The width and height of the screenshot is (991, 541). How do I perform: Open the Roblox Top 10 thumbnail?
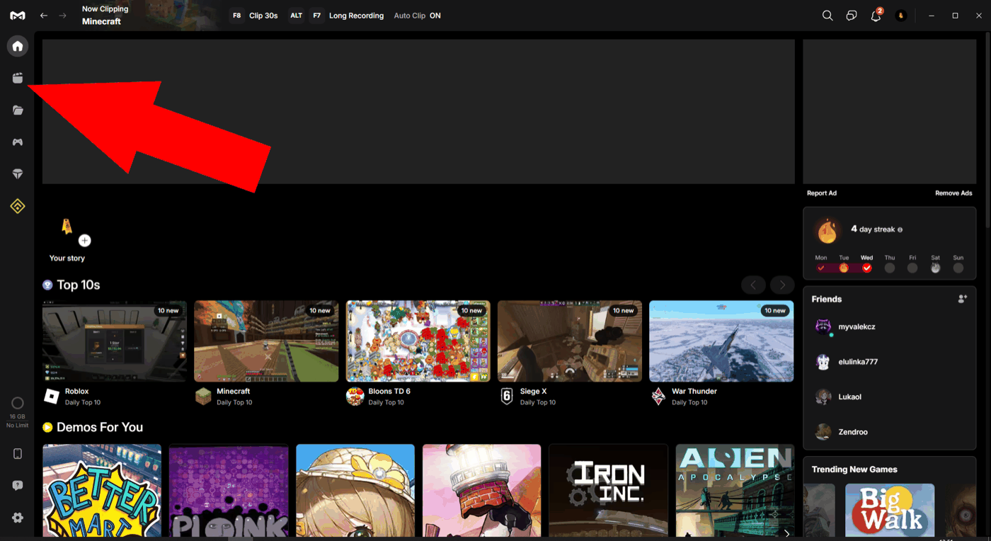[115, 341]
